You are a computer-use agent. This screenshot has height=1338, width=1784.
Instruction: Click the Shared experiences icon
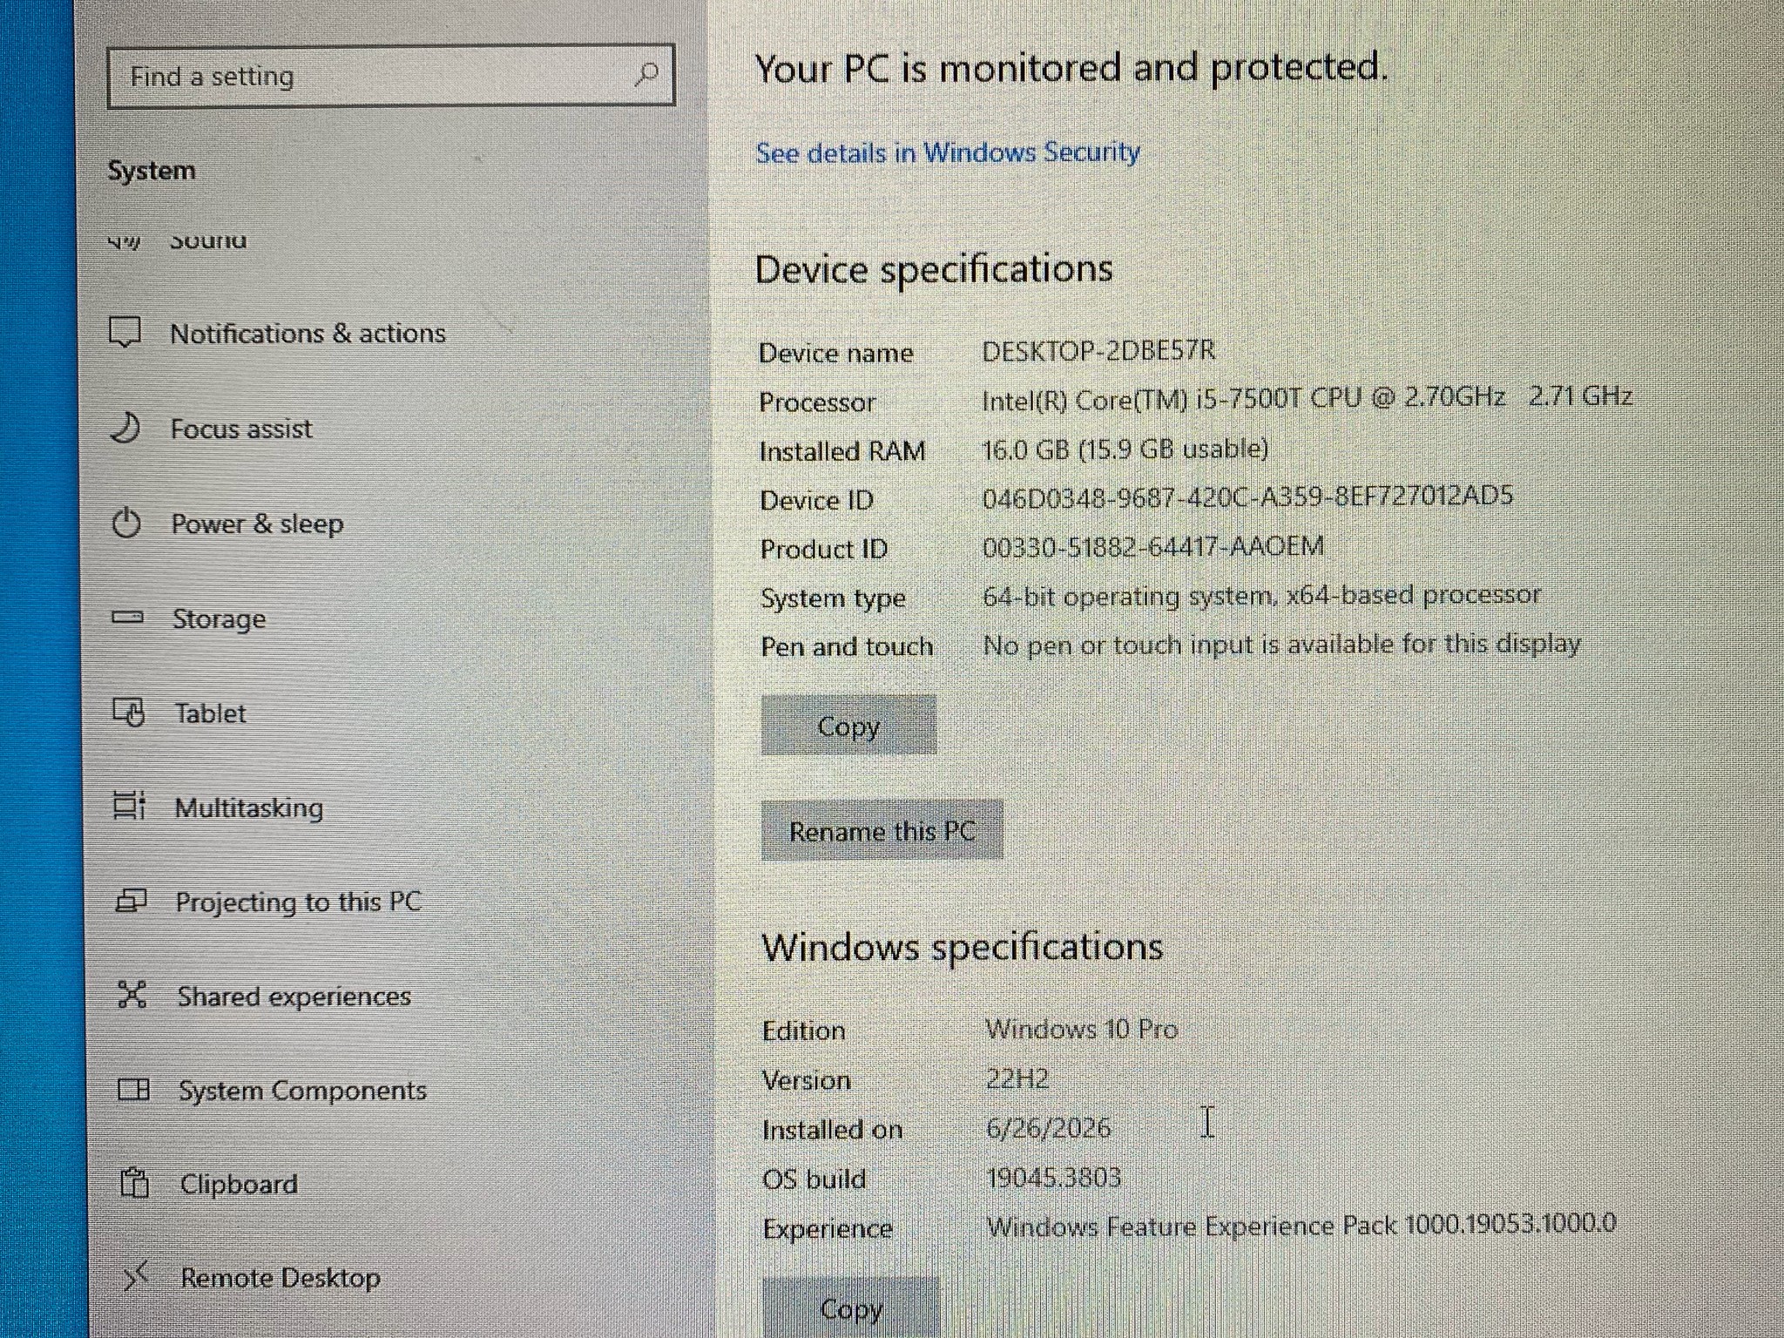tap(132, 995)
